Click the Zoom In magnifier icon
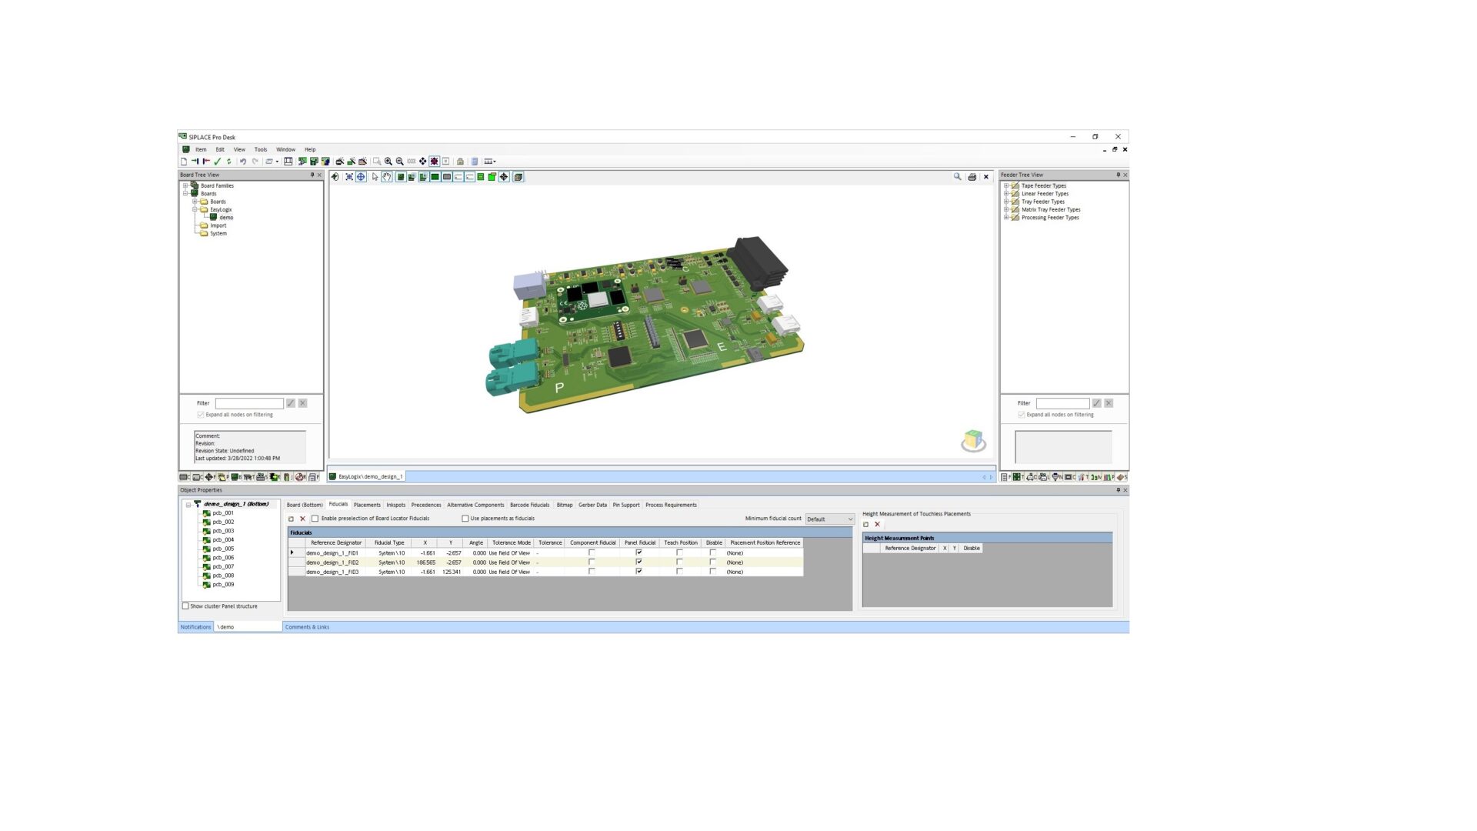 pyautogui.click(x=388, y=162)
